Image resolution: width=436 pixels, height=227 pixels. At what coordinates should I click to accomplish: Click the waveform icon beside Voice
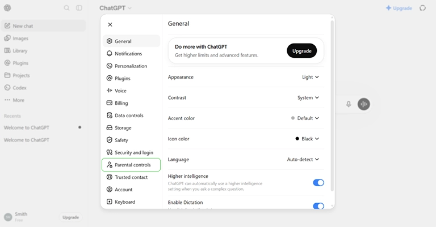click(x=109, y=91)
